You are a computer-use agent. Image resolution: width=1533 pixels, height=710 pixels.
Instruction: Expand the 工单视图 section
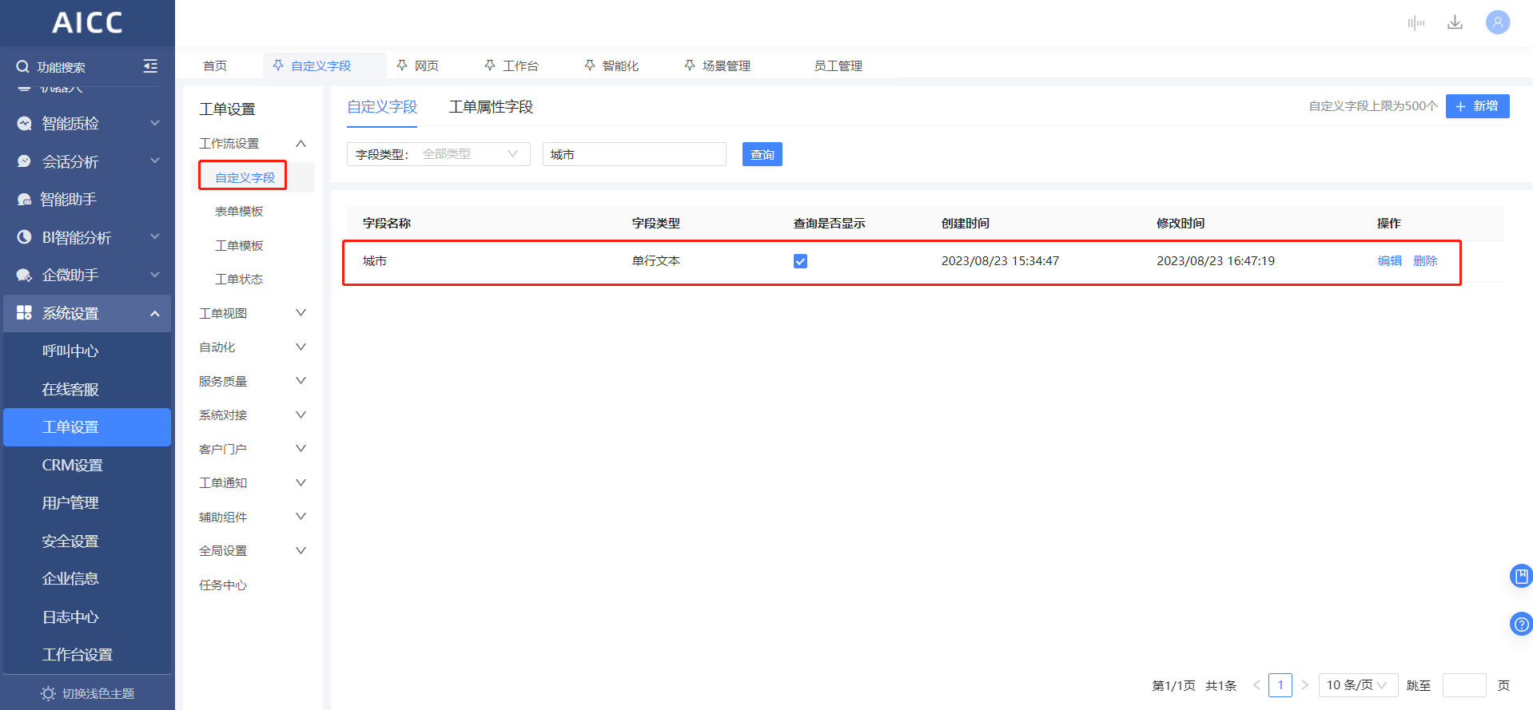point(301,313)
